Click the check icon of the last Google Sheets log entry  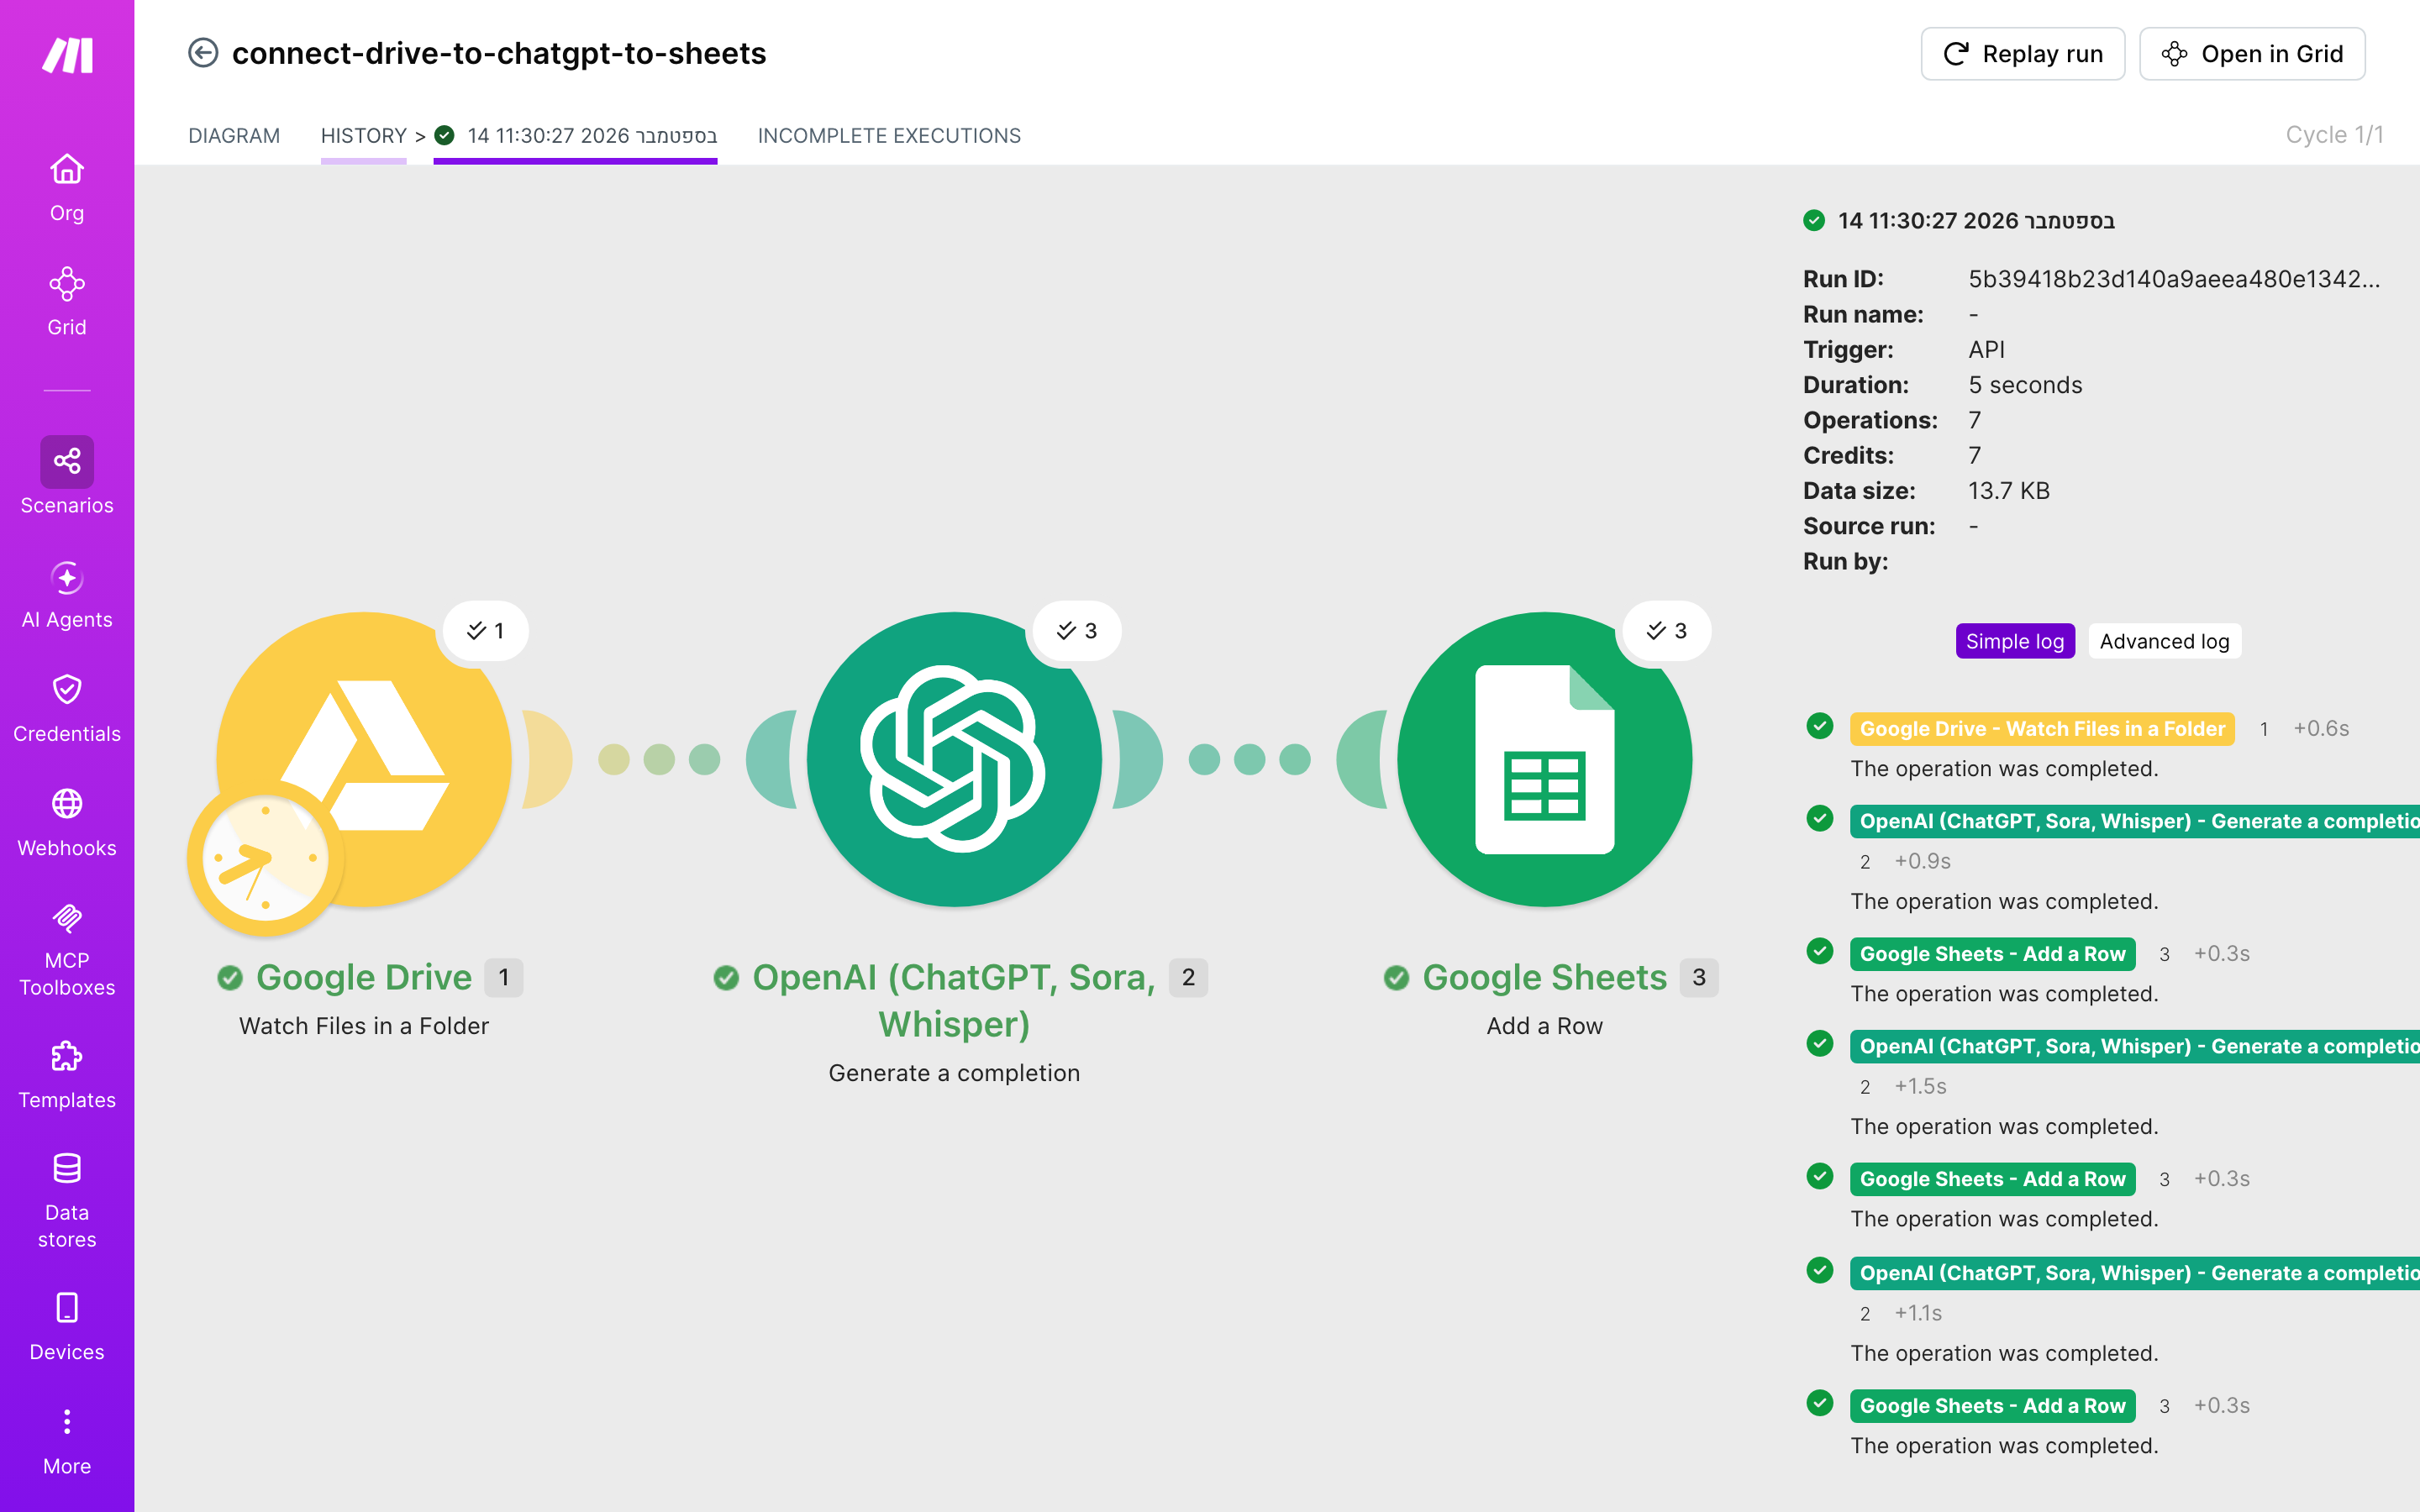[1820, 1403]
